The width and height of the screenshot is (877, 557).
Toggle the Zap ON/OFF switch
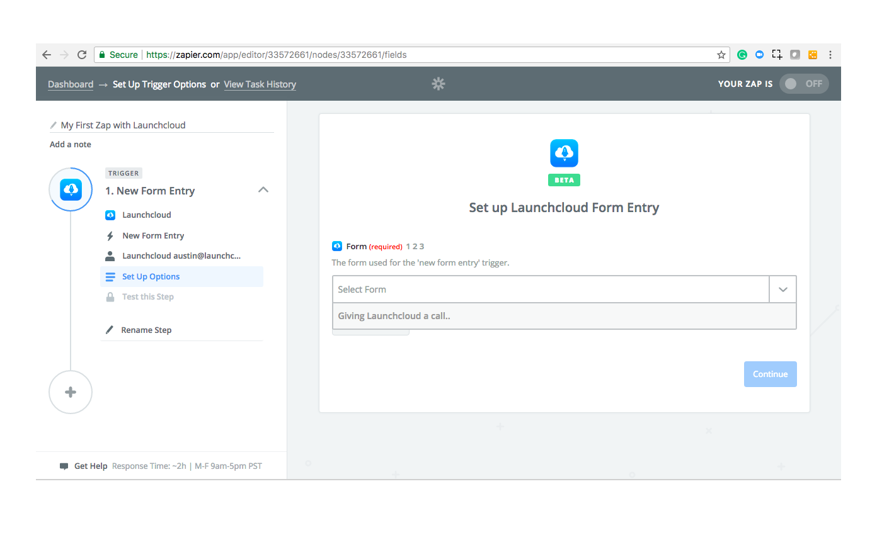tap(803, 84)
